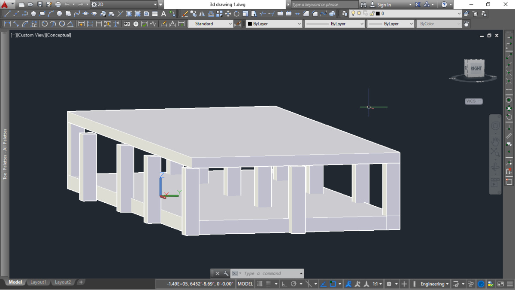The height and width of the screenshot is (290, 515).
Task: Click the Plot printer icon
Action: [x=58, y=4]
